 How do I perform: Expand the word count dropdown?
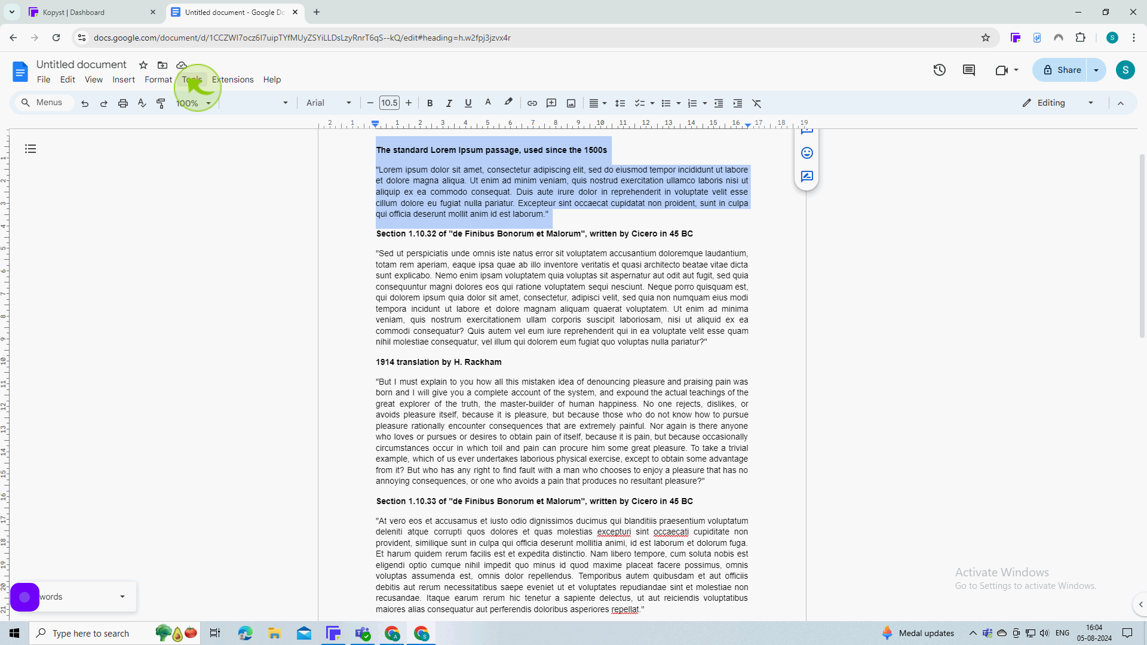122,597
